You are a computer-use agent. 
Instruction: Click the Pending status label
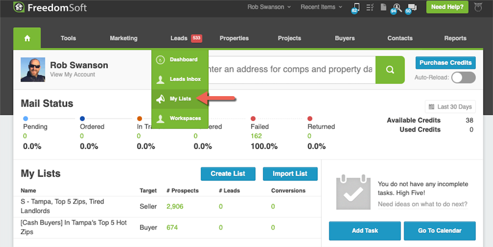(x=35, y=127)
